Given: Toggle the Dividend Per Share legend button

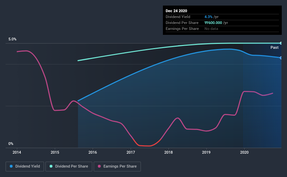Looking at the screenshot, I should (69, 167).
